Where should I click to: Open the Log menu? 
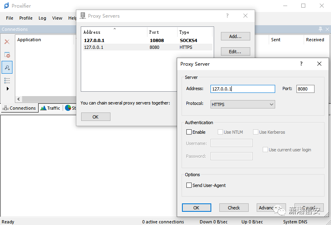click(x=42, y=18)
